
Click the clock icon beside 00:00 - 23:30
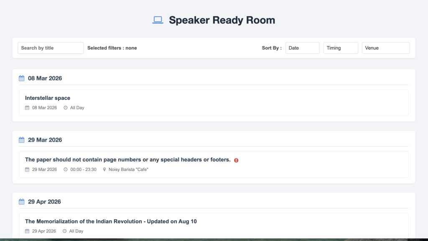[x=66, y=170]
